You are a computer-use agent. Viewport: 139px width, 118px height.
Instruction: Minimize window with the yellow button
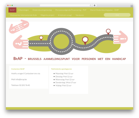pos(10,5)
